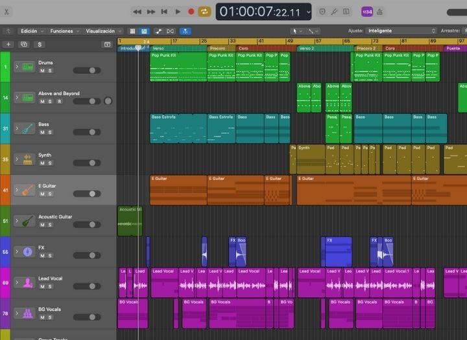Image resolution: width=467 pixels, height=340 pixels.
Task: Select the first Precoro arrangement marker
Action: coord(221,48)
